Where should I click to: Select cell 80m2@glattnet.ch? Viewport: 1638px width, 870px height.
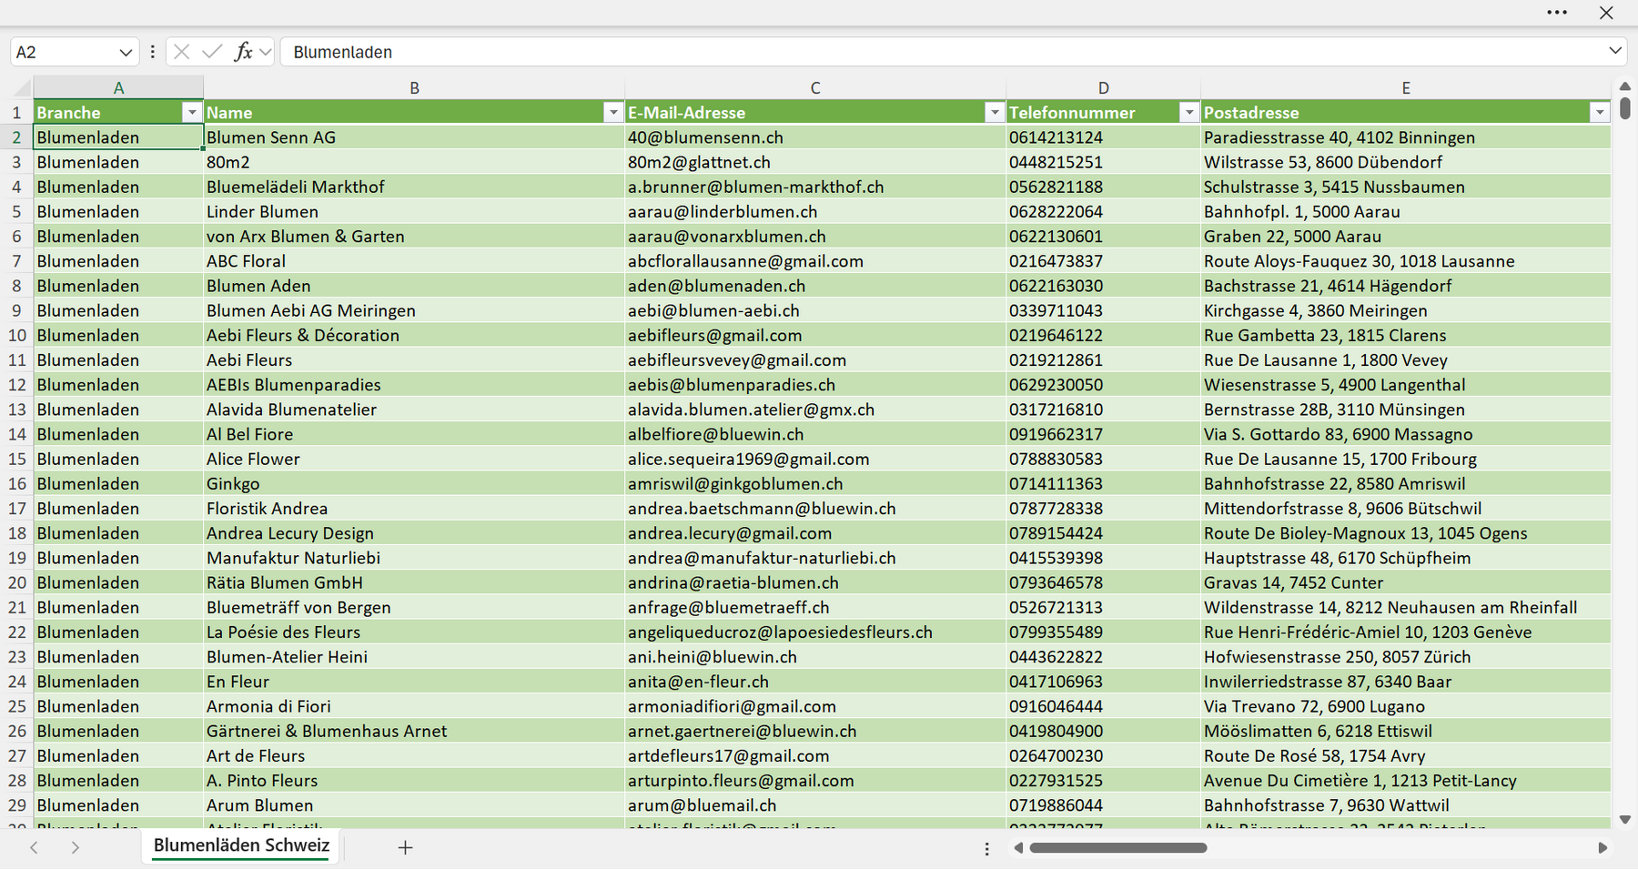click(815, 162)
